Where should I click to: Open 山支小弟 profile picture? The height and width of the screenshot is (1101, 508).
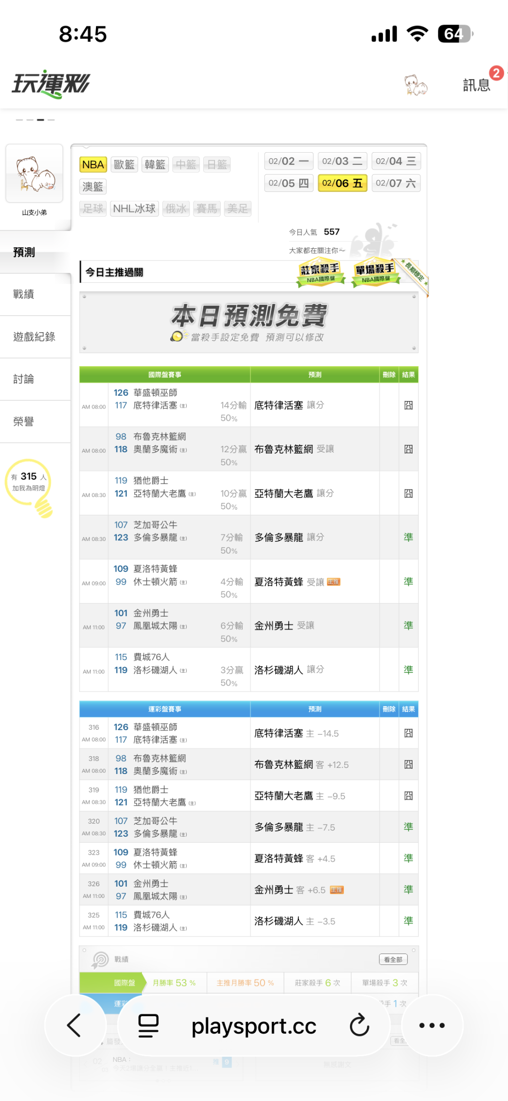[34, 173]
